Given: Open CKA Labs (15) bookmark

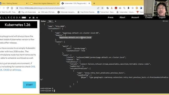Looking at the screenshot, I should click(x=47, y=12).
